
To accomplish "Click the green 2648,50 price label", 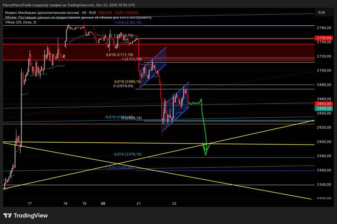I will [324, 108].
